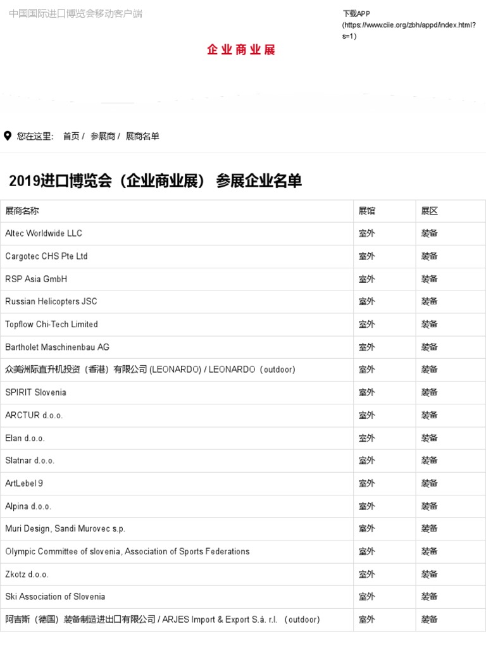Screen dimensions: 486x648
Task: Select the Muri Design, Sandi Murovec s.p. entry
Action: click(x=65, y=528)
